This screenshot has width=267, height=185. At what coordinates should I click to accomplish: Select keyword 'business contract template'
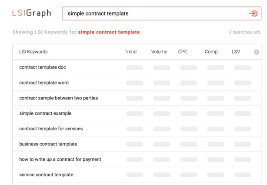point(48,144)
